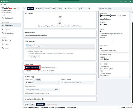This screenshot has width=133, height=109.
Task: Open the Language dropdown showing English
Action: click(x=83, y=9)
